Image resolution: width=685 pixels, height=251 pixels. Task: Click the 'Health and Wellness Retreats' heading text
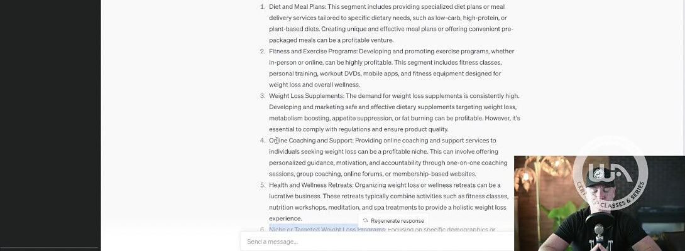(x=310, y=185)
